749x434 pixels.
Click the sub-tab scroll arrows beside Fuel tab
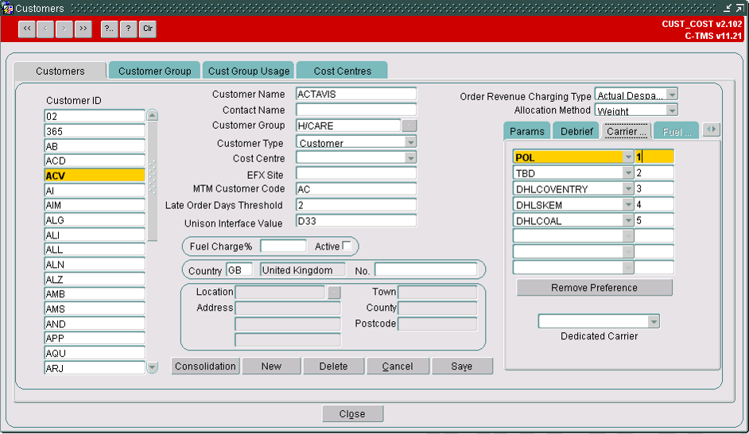point(712,130)
